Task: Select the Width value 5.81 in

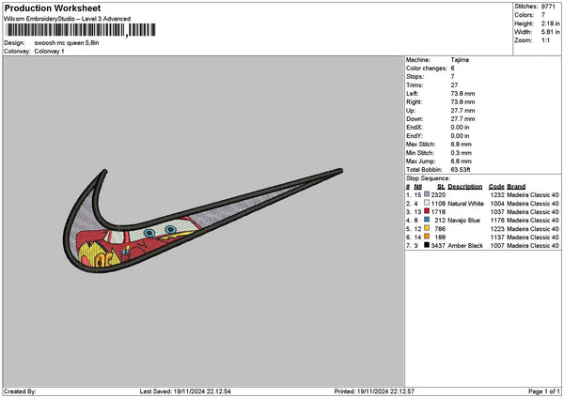Action: [x=550, y=32]
